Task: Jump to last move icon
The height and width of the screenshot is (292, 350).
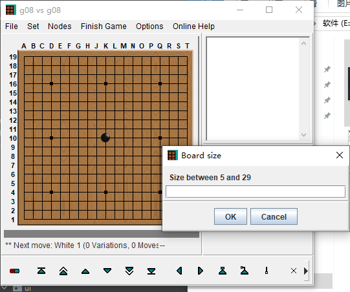Action: click(151, 271)
